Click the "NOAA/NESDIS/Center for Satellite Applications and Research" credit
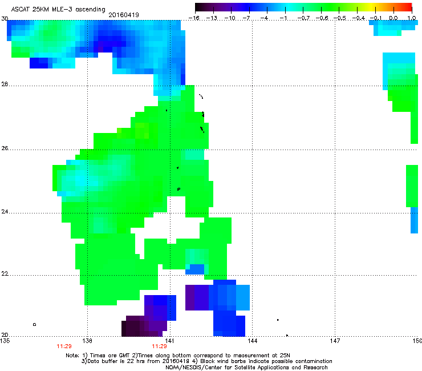This screenshot has width=422, height=371. pos(246,368)
